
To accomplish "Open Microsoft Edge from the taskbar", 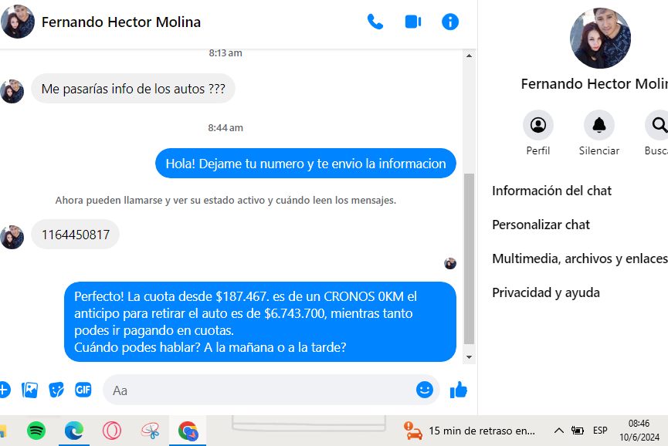I will tap(74, 431).
